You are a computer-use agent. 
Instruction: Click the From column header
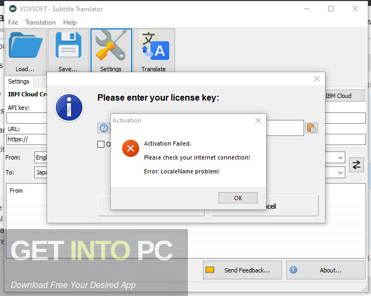(16, 191)
